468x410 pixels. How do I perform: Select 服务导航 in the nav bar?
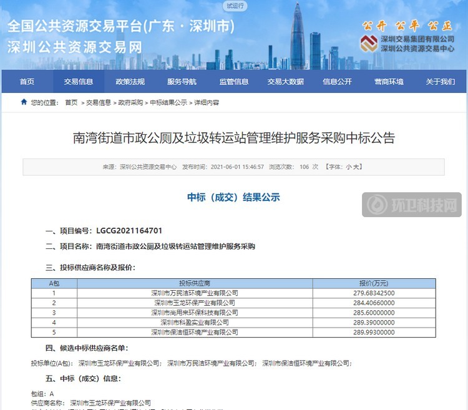pos(182,82)
